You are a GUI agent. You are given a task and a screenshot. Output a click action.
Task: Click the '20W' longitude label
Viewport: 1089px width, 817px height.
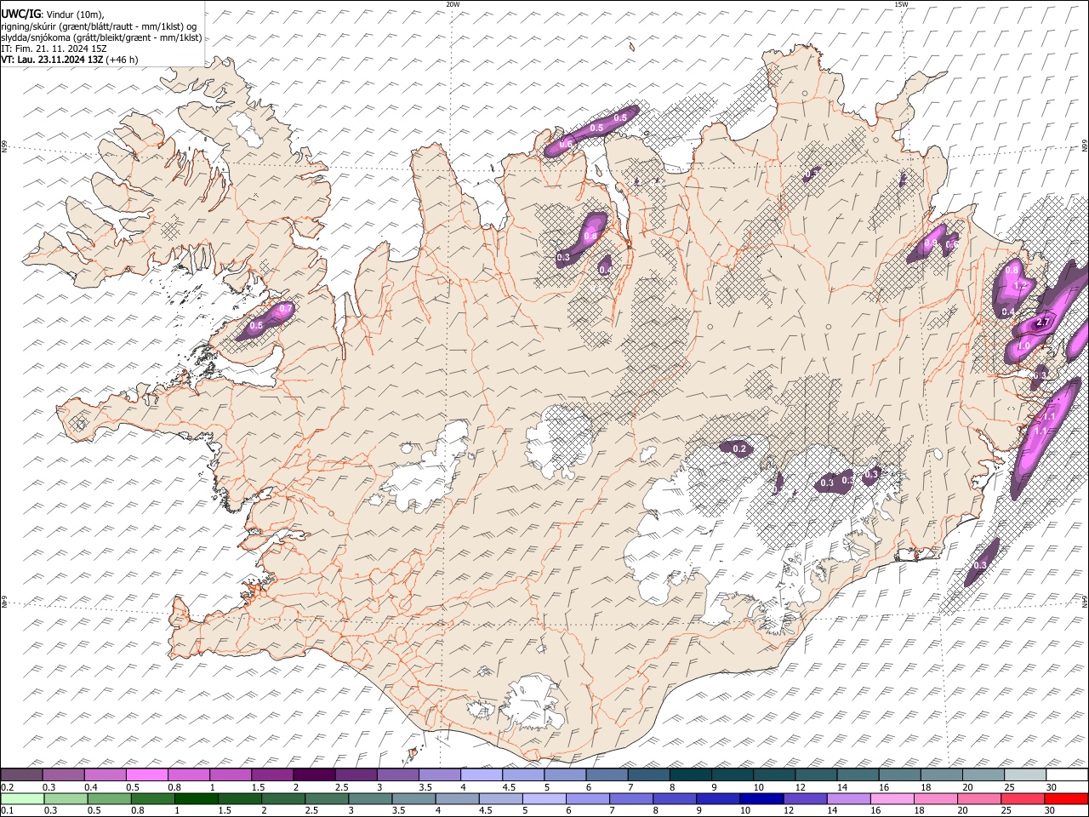(x=453, y=4)
